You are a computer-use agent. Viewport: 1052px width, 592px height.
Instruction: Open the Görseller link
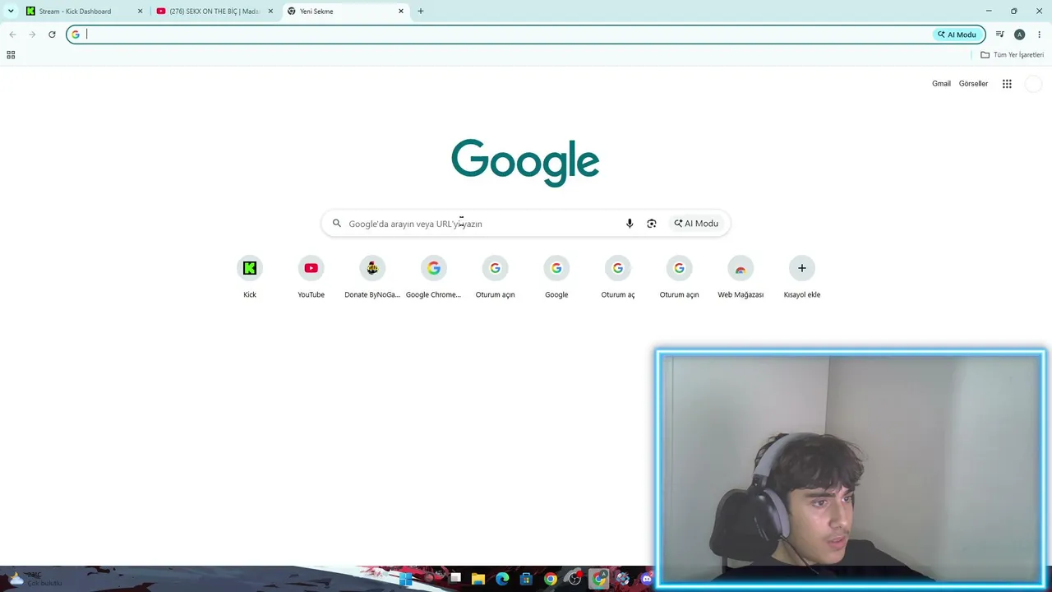click(973, 84)
